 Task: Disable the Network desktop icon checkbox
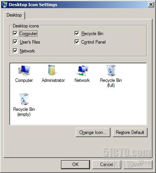click(x=15, y=51)
